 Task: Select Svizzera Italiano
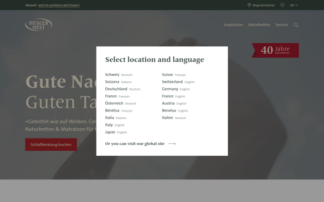click(118, 82)
